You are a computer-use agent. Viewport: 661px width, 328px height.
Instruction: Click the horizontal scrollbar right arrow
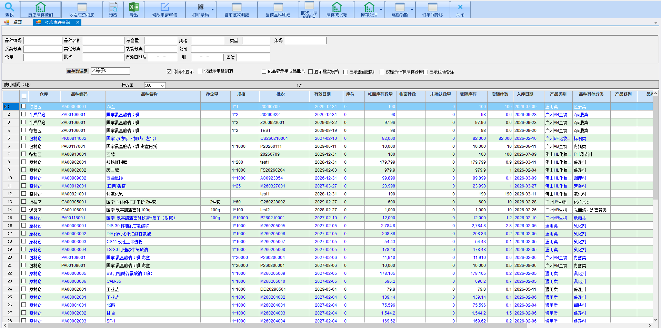650,325
